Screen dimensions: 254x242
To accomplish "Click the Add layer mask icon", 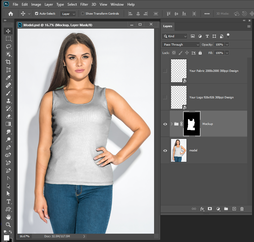I will pos(210,209).
